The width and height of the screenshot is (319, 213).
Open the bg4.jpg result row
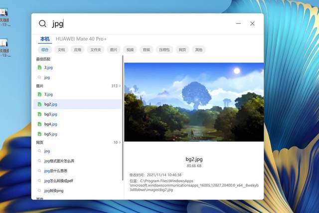click(x=77, y=124)
